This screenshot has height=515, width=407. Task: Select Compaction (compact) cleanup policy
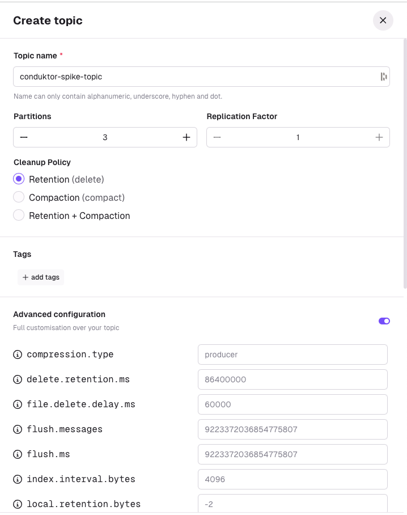(x=19, y=197)
